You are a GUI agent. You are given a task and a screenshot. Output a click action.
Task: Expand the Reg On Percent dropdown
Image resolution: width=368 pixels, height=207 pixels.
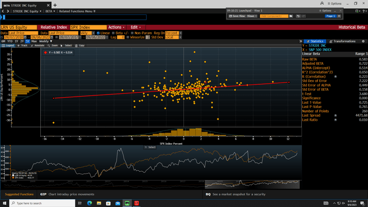point(180,33)
